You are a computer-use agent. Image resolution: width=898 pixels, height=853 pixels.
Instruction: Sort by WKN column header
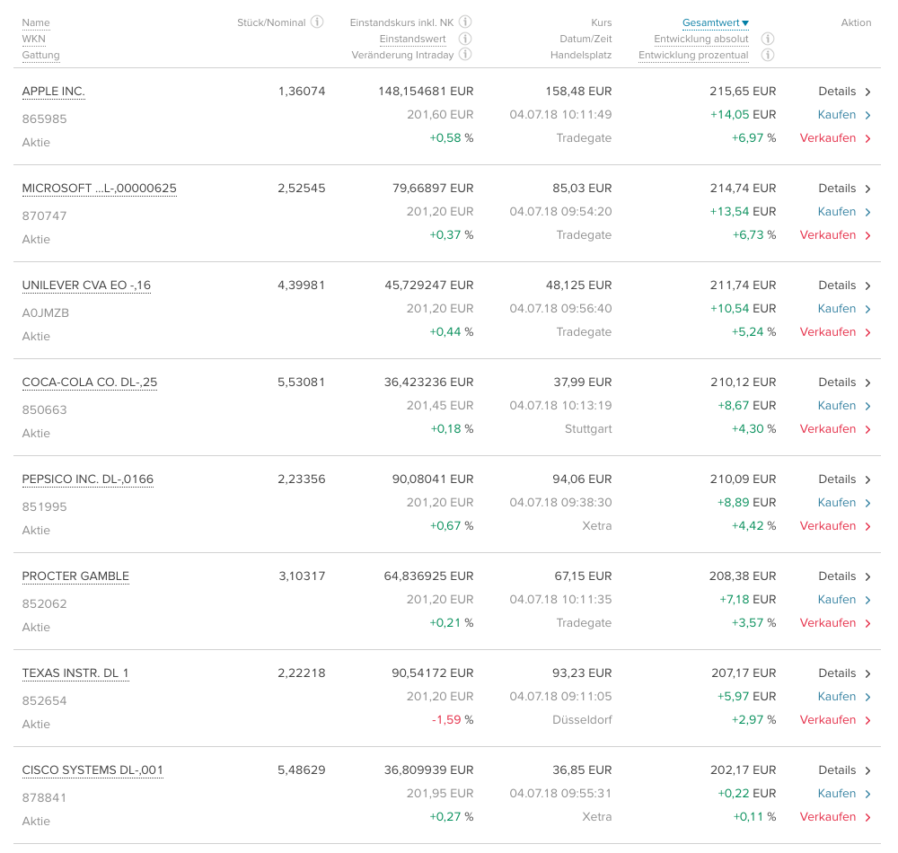[x=34, y=39]
